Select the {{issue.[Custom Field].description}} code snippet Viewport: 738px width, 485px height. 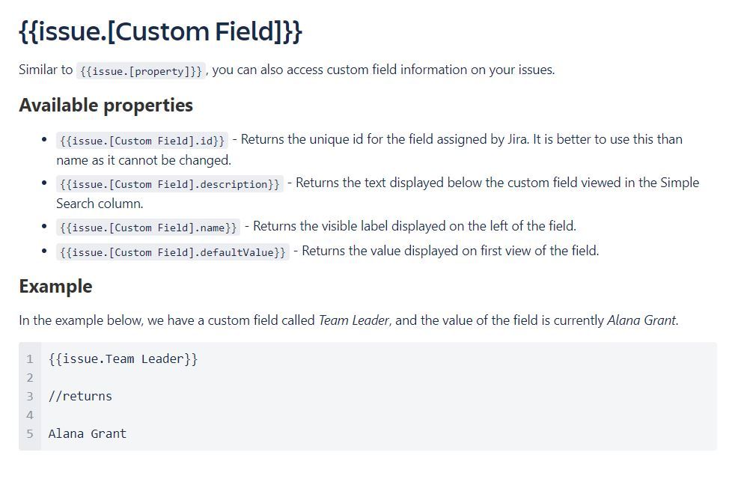170,183
